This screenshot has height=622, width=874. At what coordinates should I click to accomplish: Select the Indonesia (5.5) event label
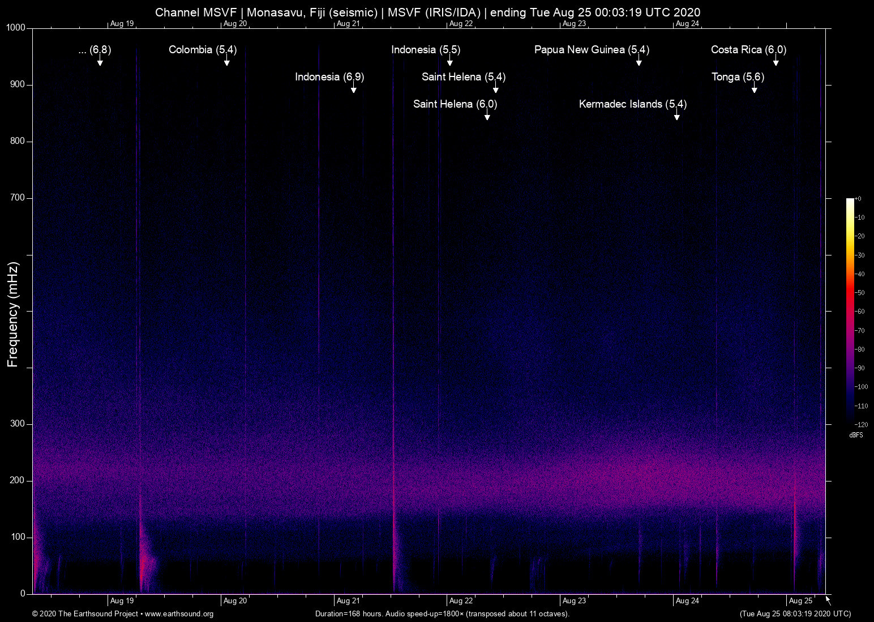point(426,50)
